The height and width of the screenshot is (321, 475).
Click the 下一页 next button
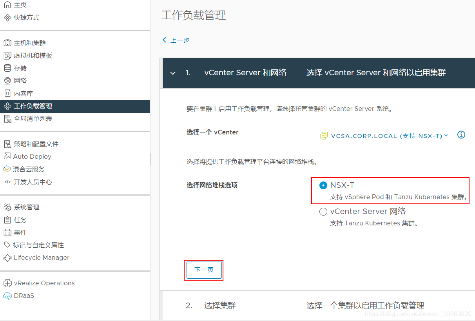(204, 270)
